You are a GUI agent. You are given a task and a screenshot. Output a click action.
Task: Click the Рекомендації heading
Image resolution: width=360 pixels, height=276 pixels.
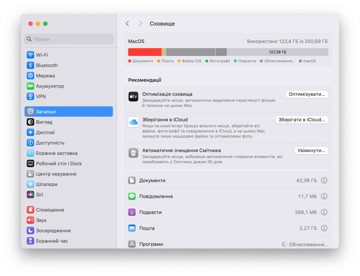(x=145, y=80)
